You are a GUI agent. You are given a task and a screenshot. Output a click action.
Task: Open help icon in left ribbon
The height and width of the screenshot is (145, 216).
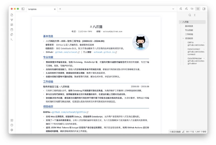click(x=12, y=125)
